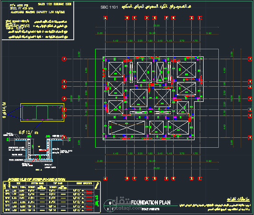
Task: Click the Arabic title beside SBC 1101
Action: (x=156, y=7)
